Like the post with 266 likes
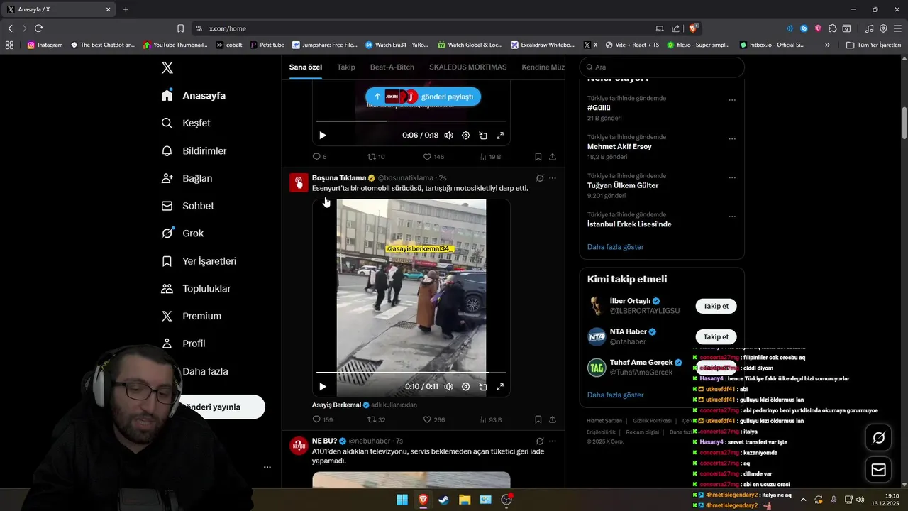Image resolution: width=908 pixels, height=511 pixels. [433, 419]
